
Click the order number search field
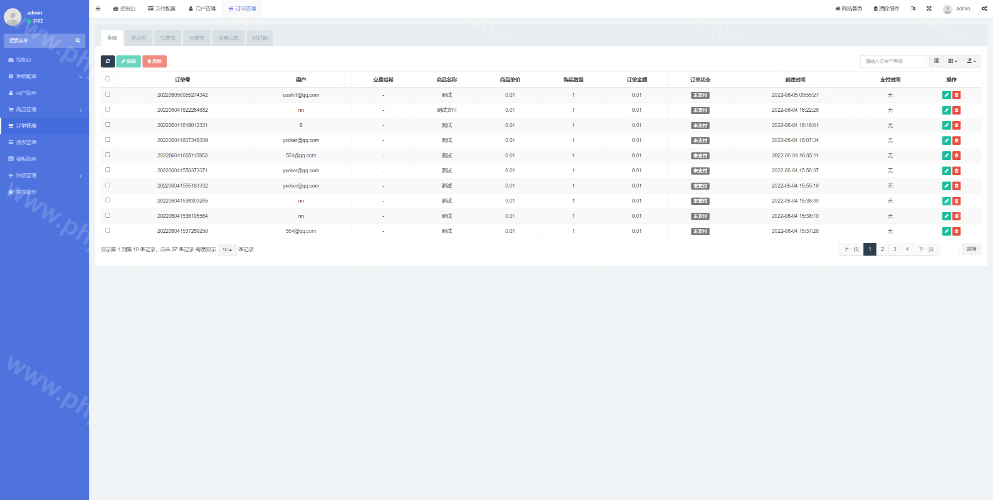tap(893, 61)
